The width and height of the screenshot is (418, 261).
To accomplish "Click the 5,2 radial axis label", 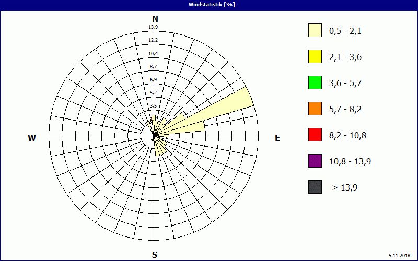I will [x=153, y=93].
